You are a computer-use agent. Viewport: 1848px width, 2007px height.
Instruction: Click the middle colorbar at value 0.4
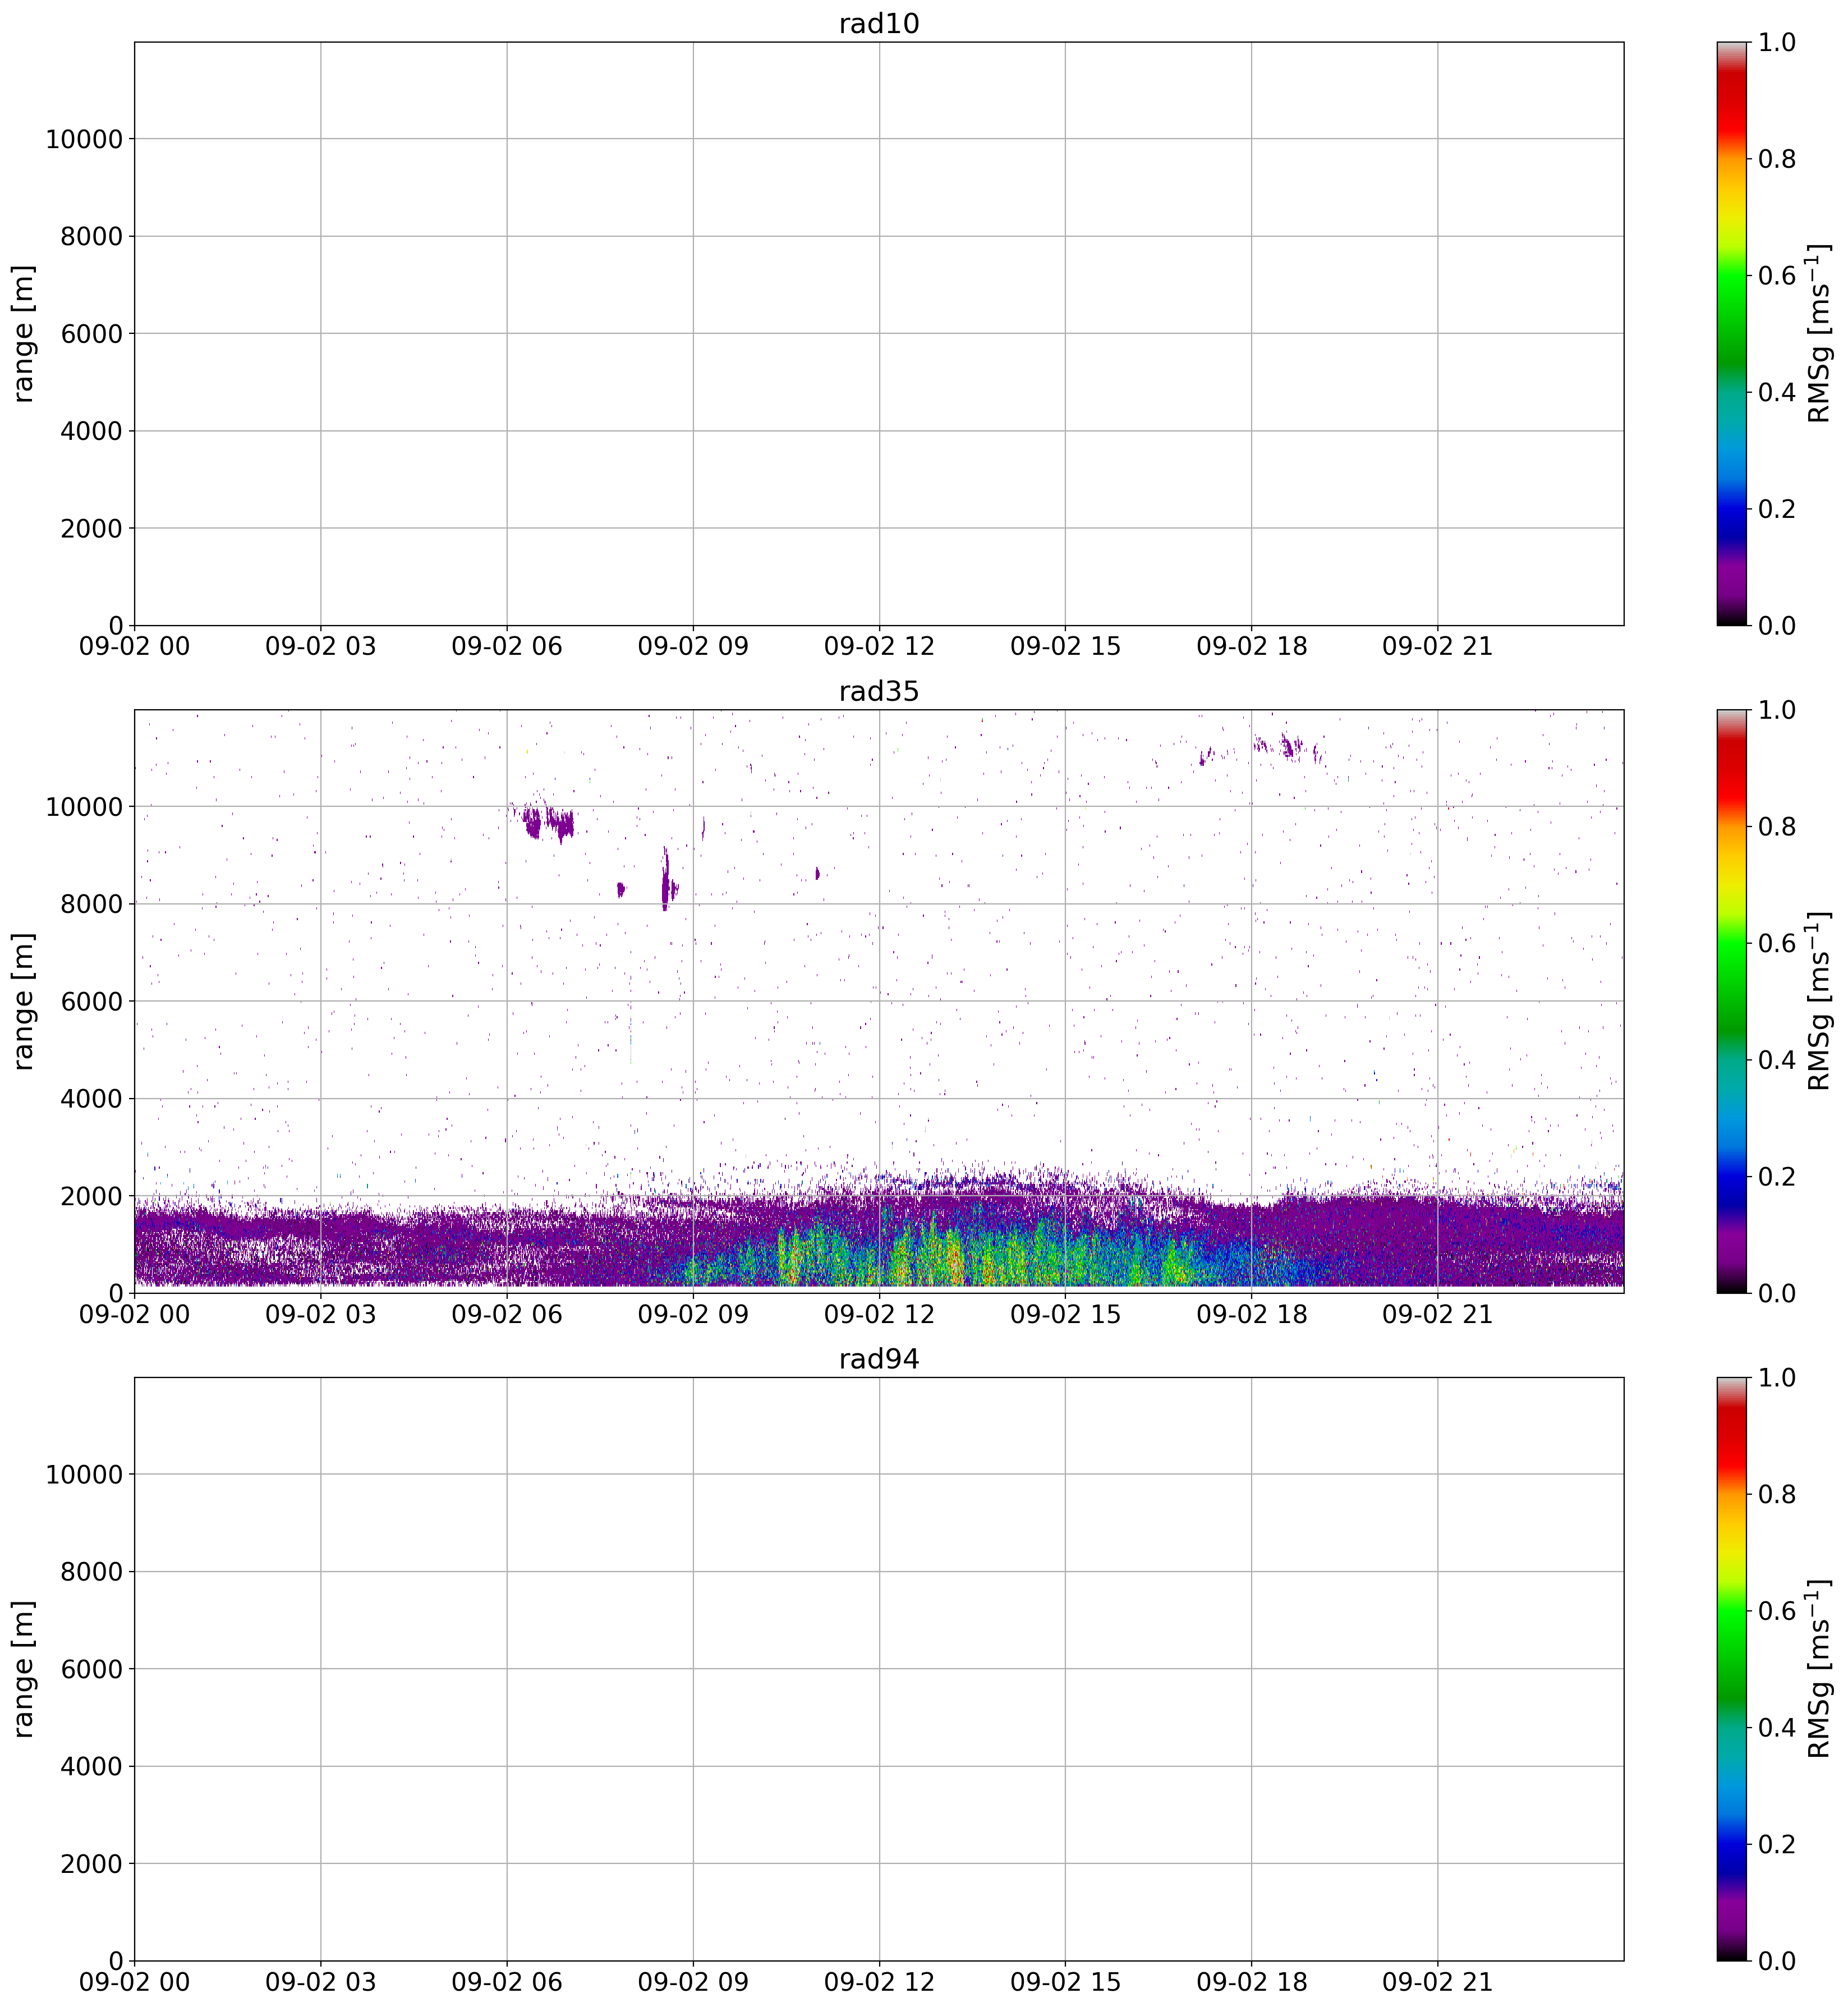[x=1731, y=1060]
